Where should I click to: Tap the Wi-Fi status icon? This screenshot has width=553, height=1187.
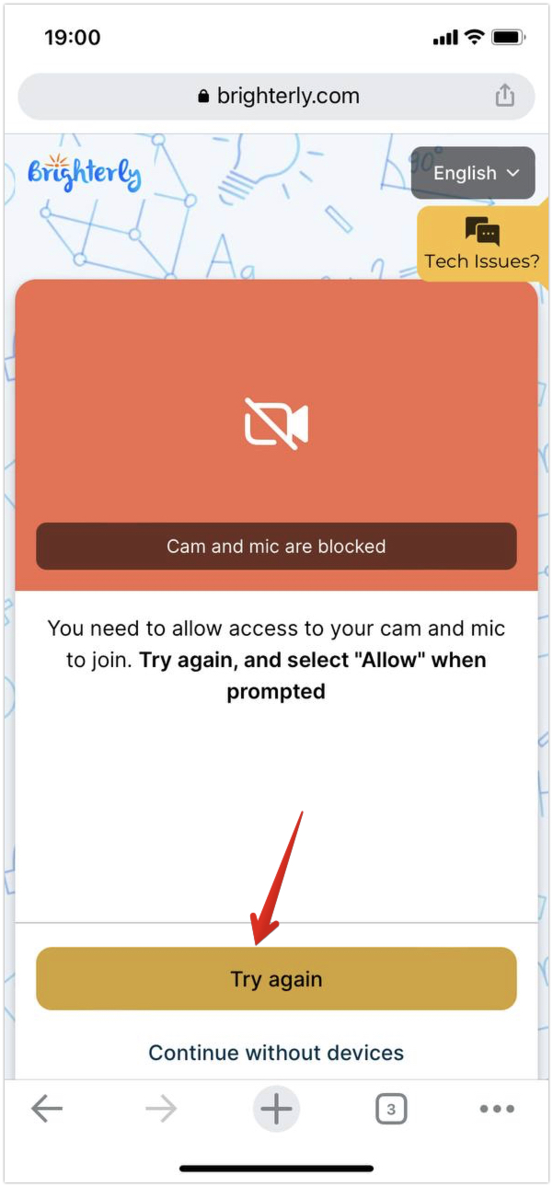[x=475, y=38]
